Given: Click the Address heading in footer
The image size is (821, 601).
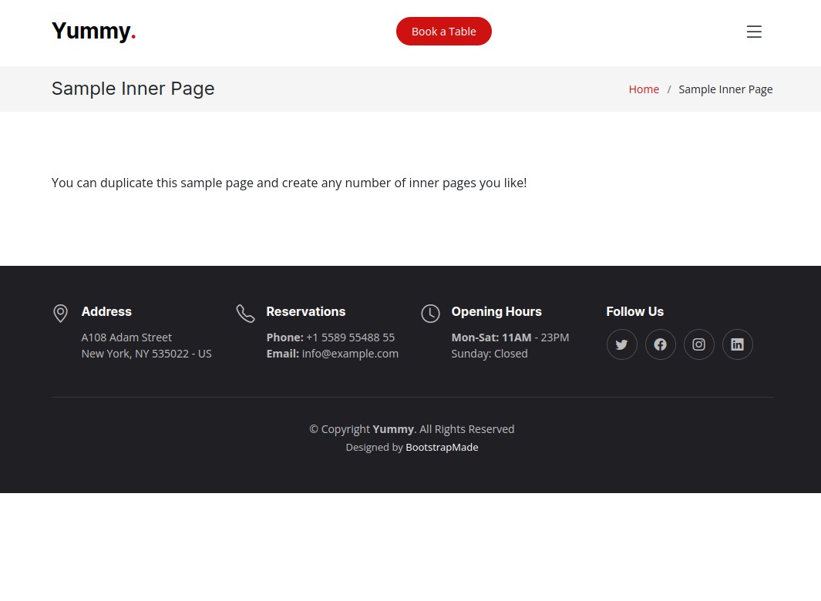Looking at the screenshot, I should click(x=106, y=311).
